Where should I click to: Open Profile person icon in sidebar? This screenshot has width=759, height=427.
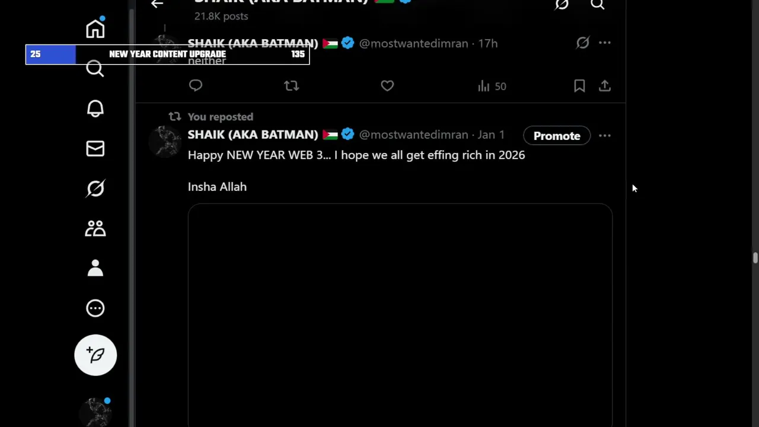click(x=95, y=269)
